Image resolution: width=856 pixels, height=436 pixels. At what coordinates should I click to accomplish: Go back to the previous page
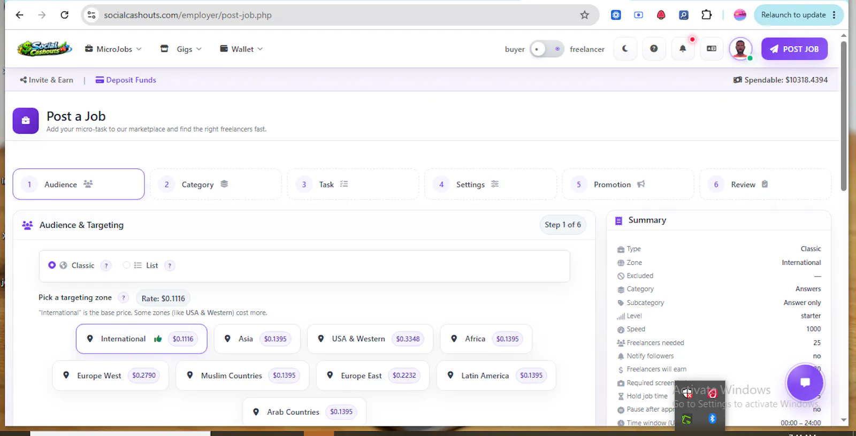click(x=20, y=15)
